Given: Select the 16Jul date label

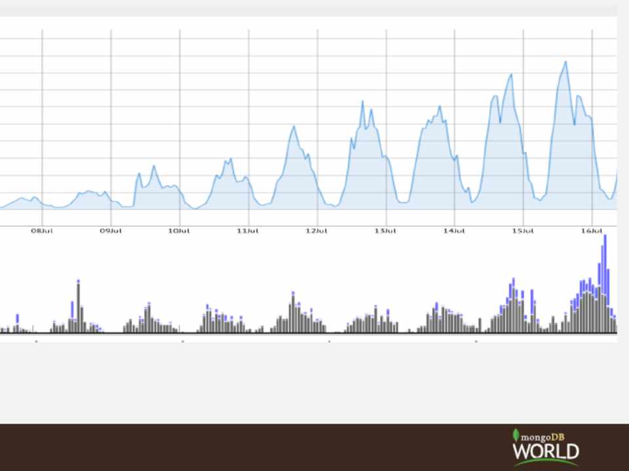Looking at the screenshot, I should 592,231.
